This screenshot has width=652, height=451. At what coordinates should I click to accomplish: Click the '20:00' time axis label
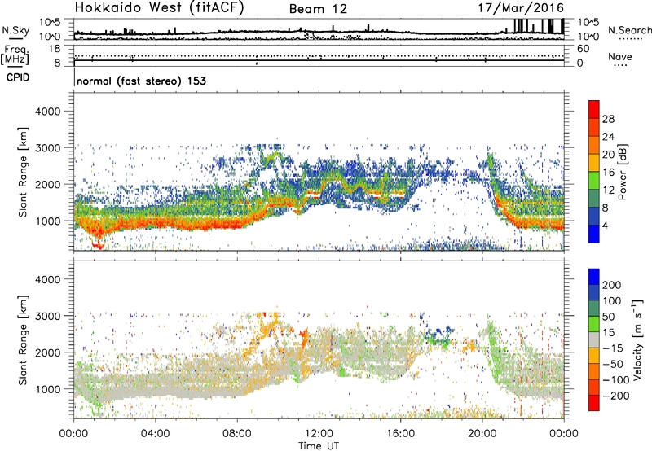click(482, 434)
